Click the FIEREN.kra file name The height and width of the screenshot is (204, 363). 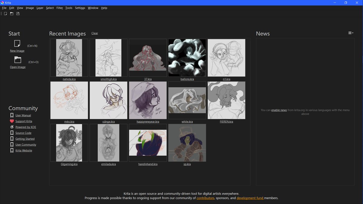coord(226,122)
